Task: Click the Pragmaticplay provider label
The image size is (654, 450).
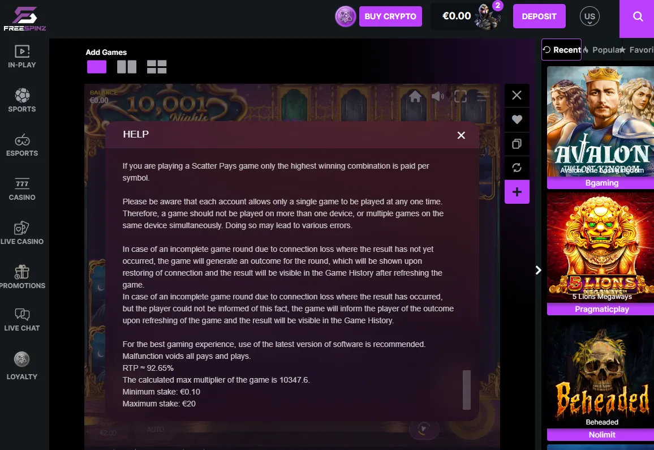Action: (x=601, y=309)
